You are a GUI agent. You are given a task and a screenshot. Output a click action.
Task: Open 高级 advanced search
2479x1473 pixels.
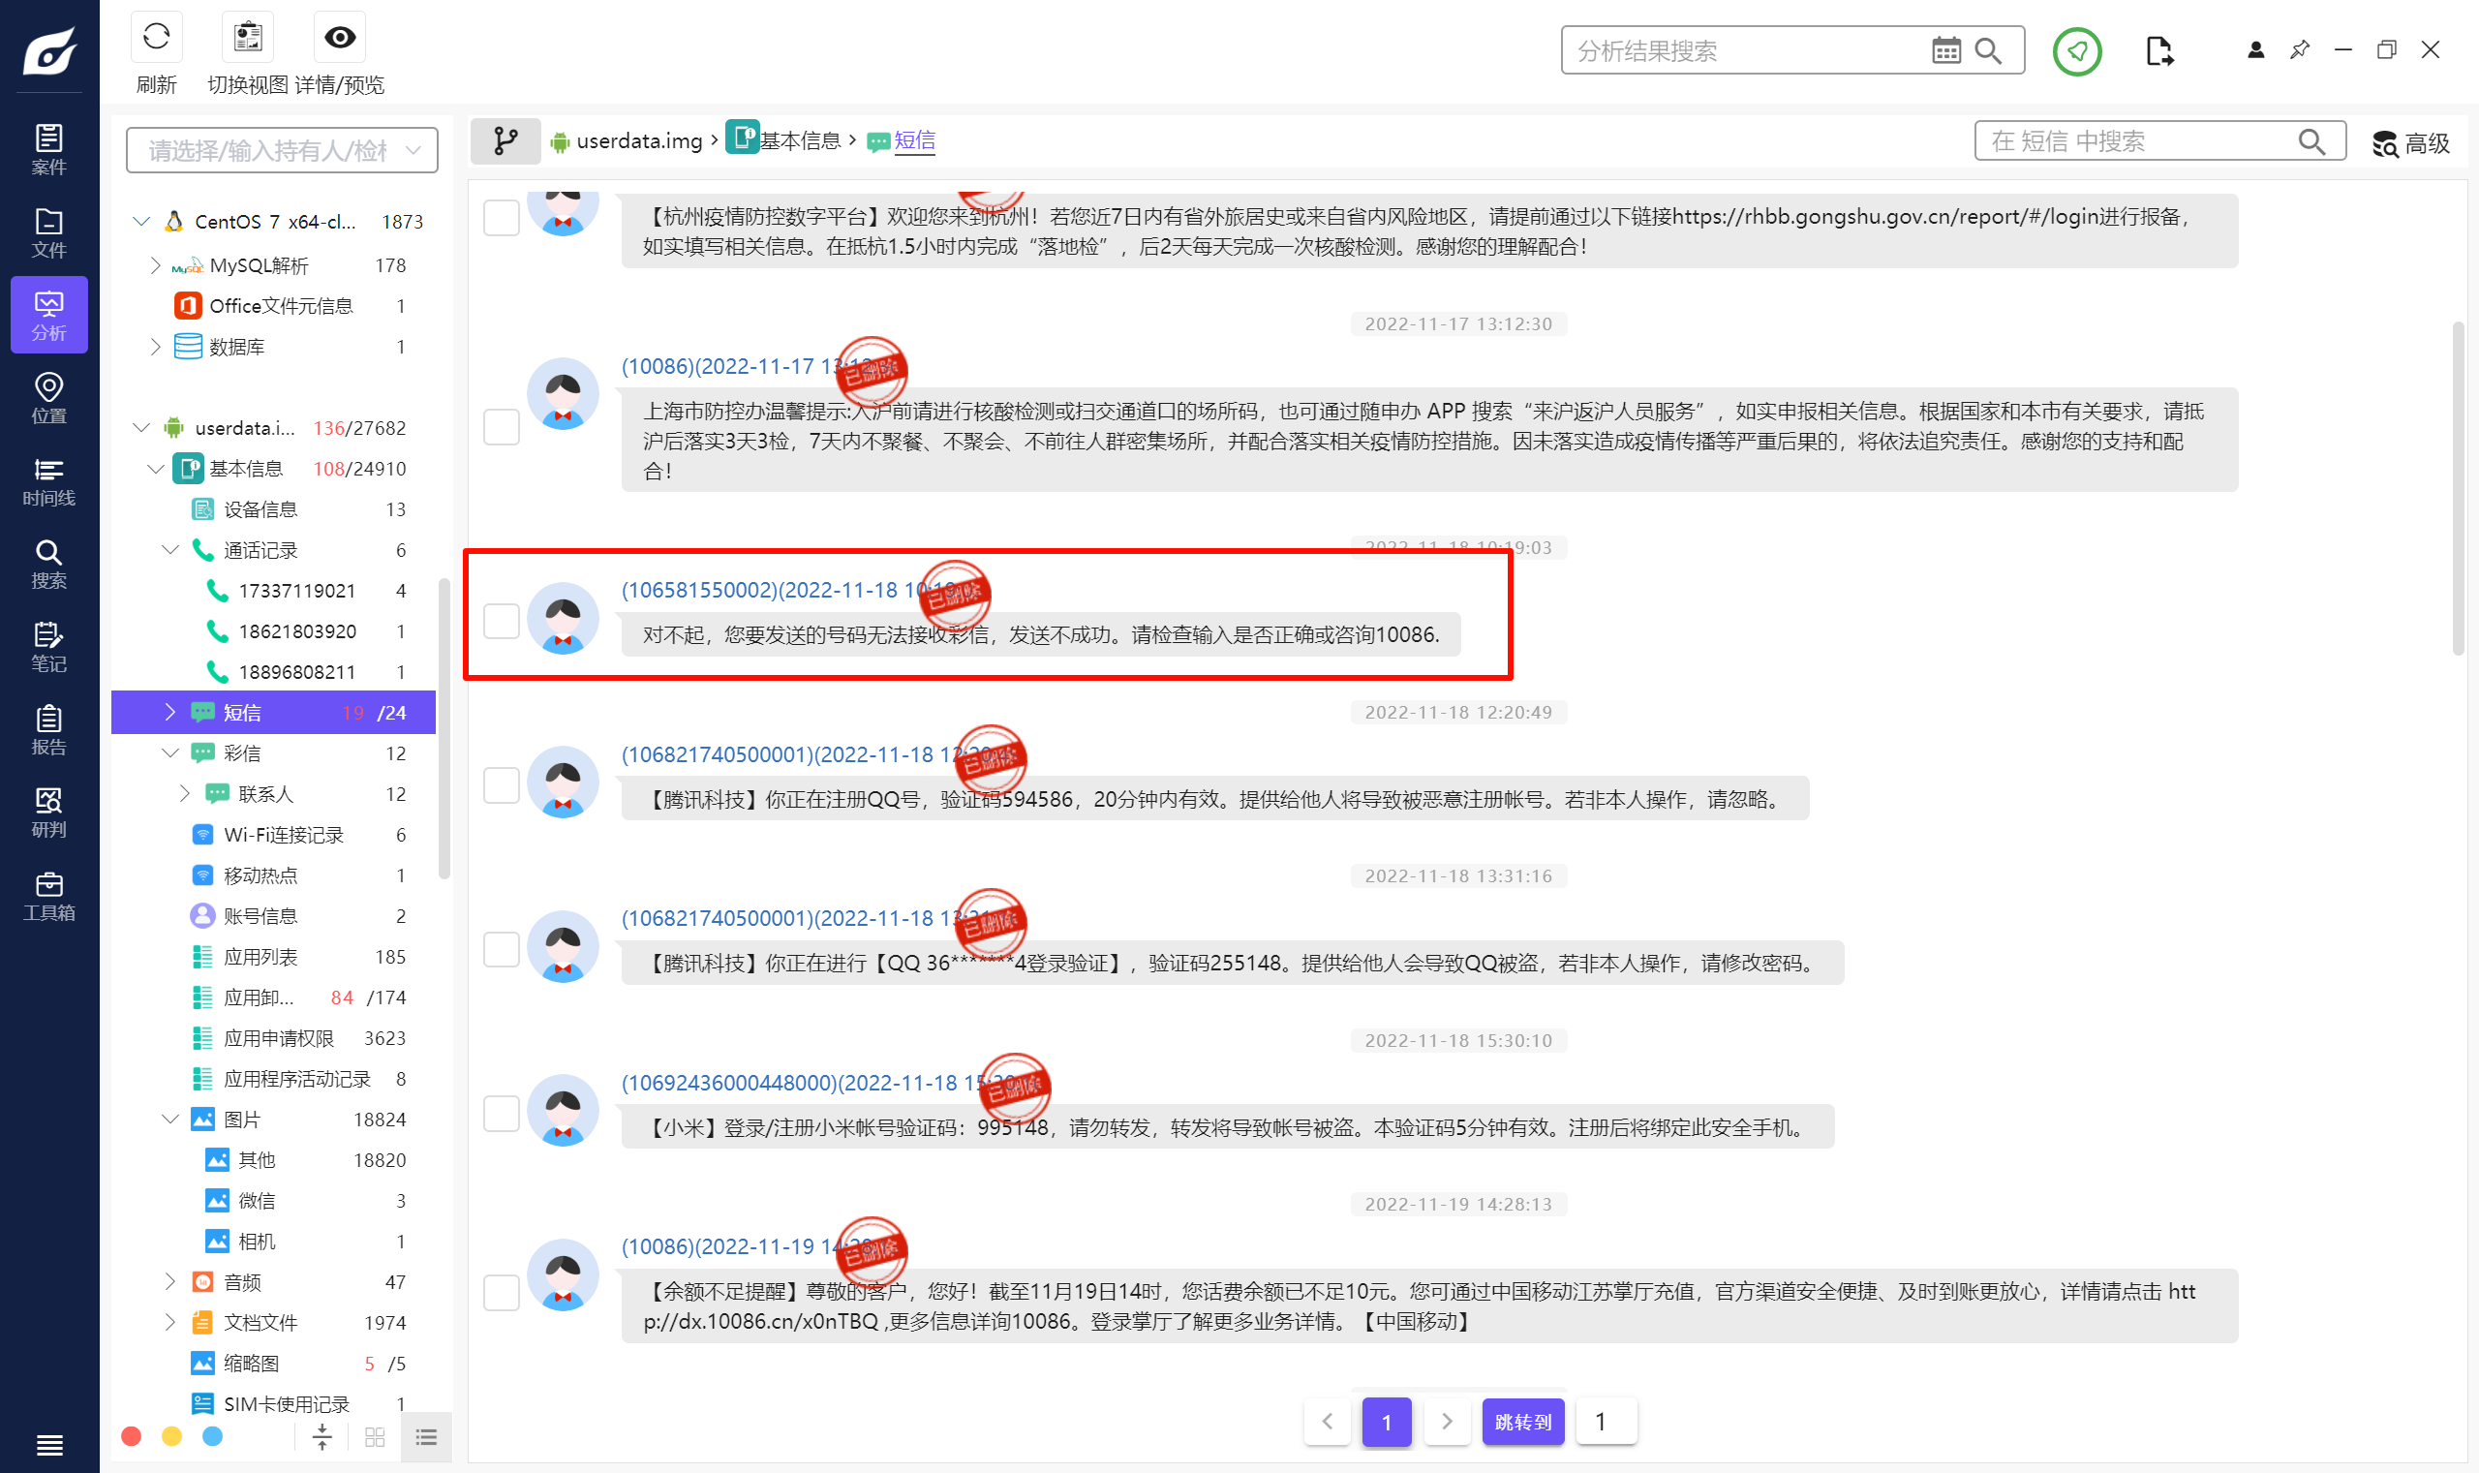[2410, 143]
